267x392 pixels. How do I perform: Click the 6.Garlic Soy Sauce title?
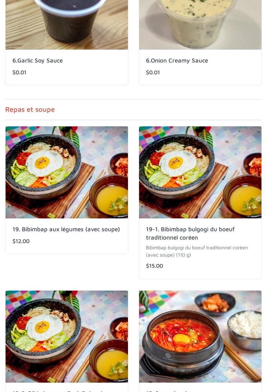pyautogui.click(x=38, y=60)
